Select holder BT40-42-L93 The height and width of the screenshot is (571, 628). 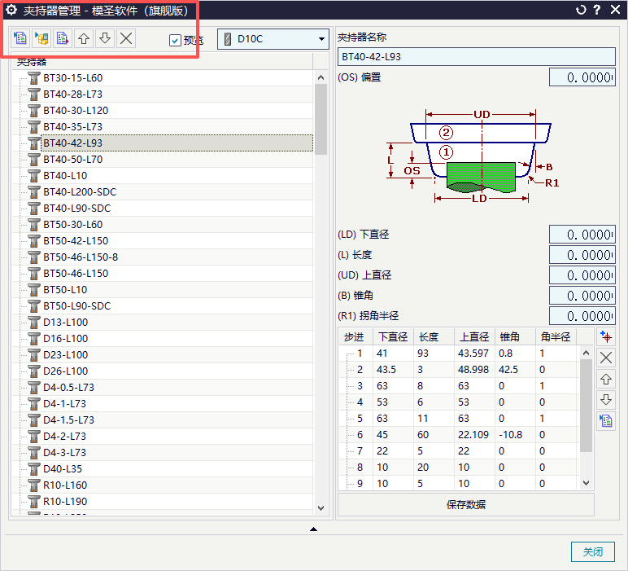(177, 143)
